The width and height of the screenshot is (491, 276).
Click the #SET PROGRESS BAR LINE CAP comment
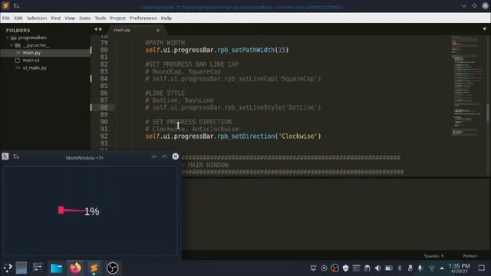192,64
